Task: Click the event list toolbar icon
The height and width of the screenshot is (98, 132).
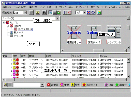Action: click(x=65, y=13)
